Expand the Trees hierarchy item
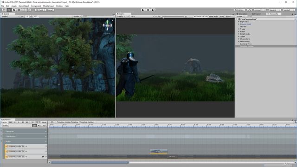This screenshot has width=297, height=167. pos(239,29)
